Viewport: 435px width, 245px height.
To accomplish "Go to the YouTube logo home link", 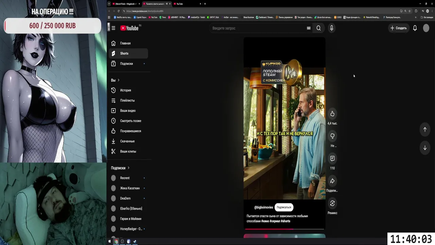I will [129, 28].
